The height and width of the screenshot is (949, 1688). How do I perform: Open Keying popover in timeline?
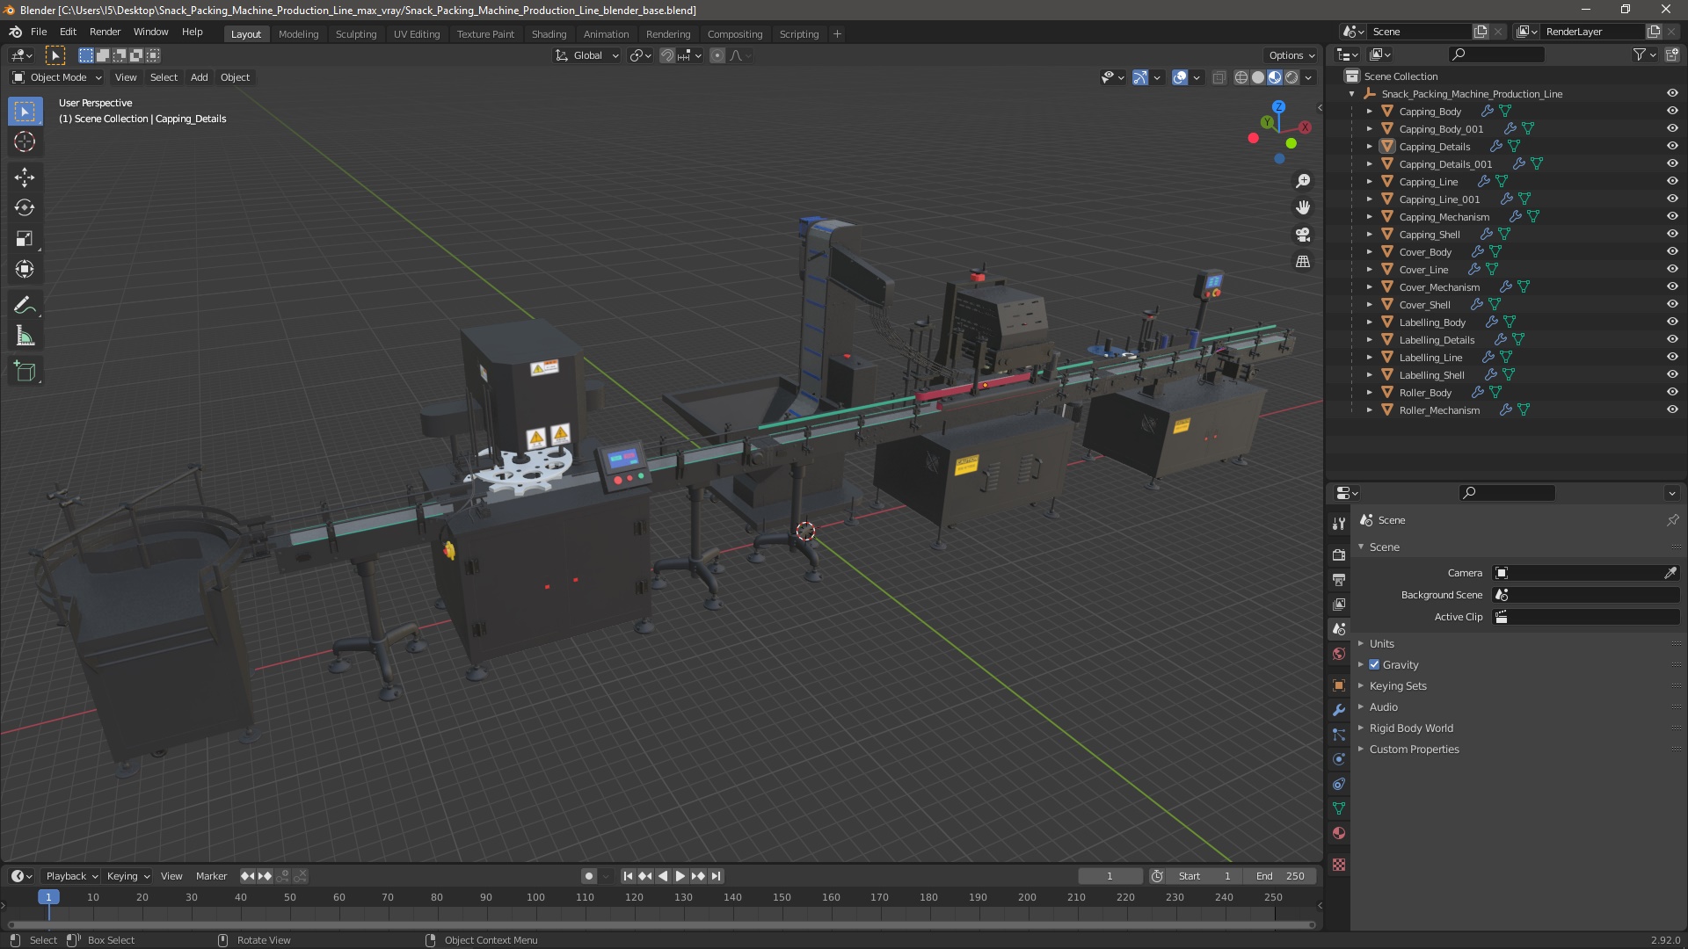(x=127, y=876)
